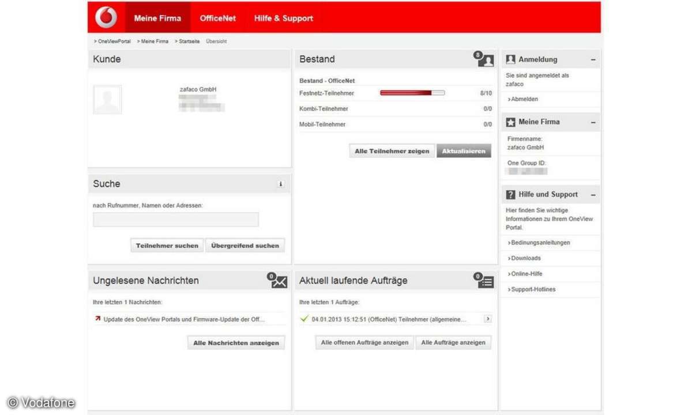Collapse the Hilfe und Support sidebar panel
This screenshot has height=415, width=692.
point(593,194)
